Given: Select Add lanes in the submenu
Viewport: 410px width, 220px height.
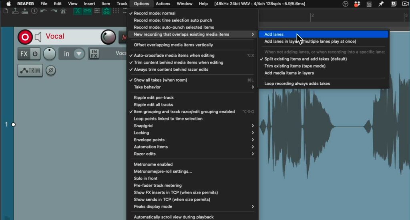Looking at the screenshot, I should pyautogui.click(x=324, y=34).
